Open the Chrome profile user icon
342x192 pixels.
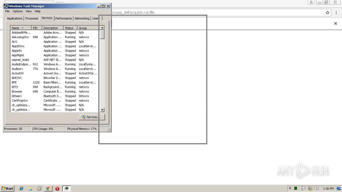(x=311, y=2)
